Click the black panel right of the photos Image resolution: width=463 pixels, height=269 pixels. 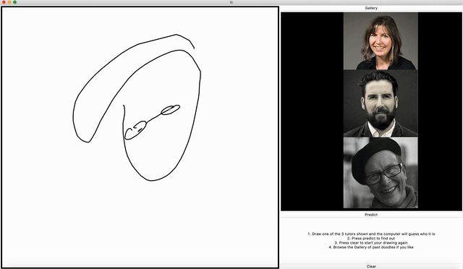click(x=440, y=111)
